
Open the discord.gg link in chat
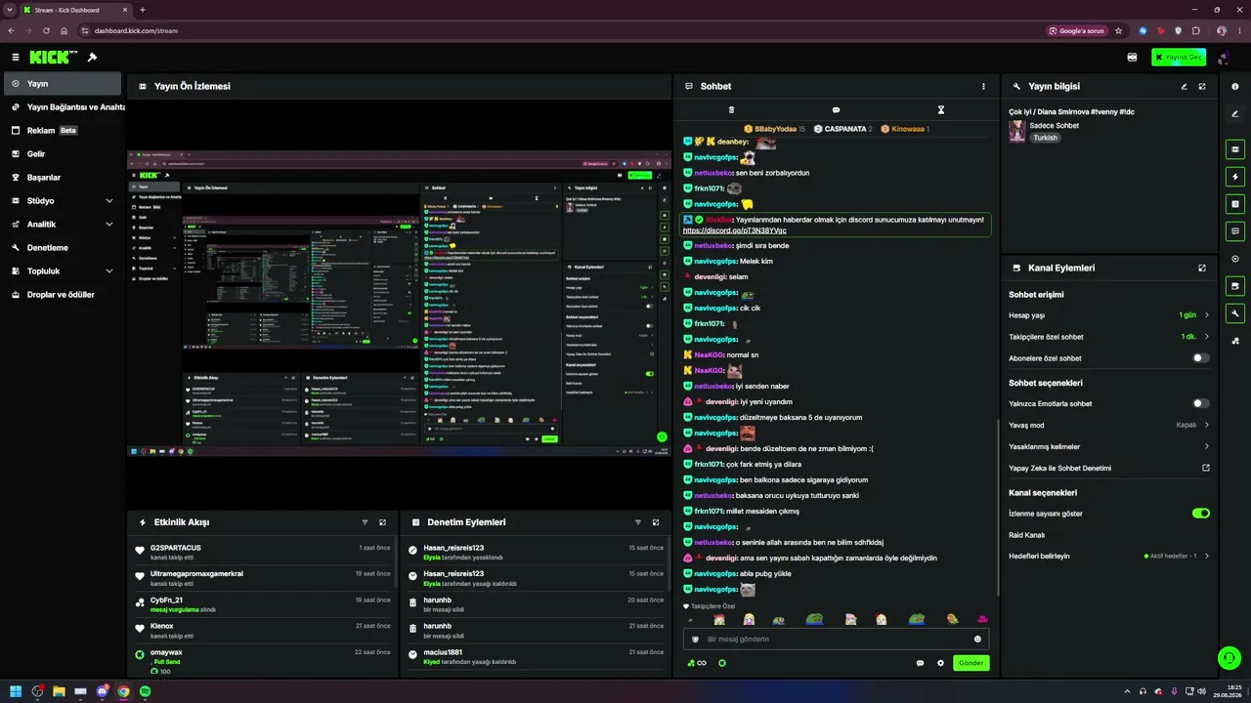coord(734,230)
